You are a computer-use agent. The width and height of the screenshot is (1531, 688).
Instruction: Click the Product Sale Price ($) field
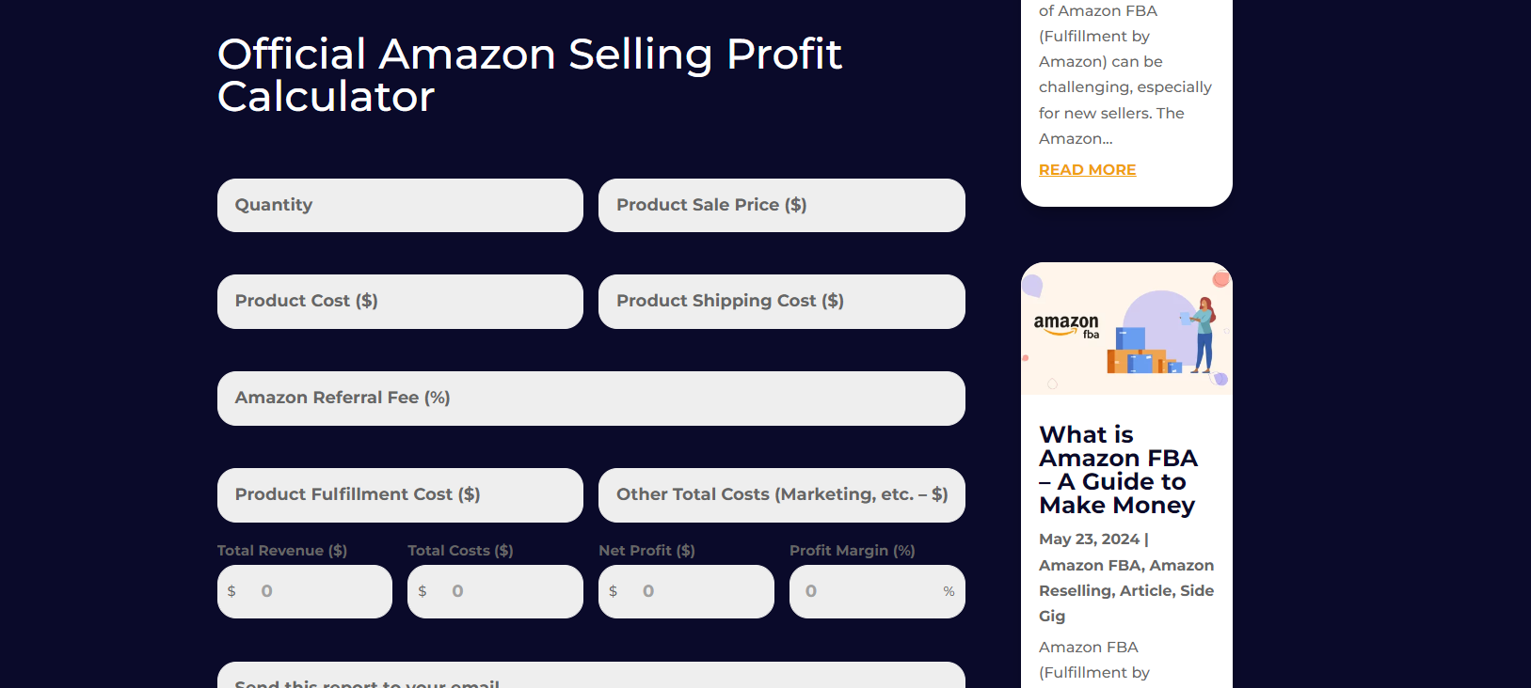tap(781, 205)
